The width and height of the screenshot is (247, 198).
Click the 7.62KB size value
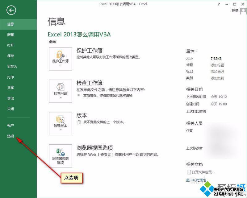point(216,59)
